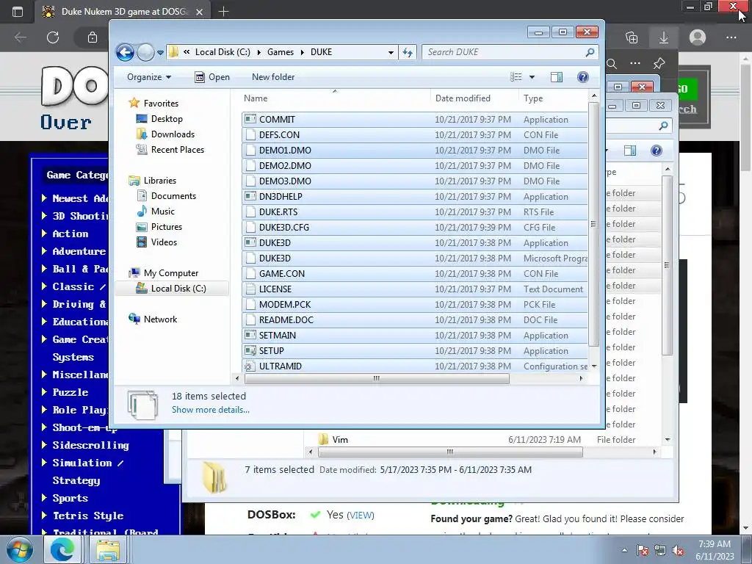752x564 pixels.
Task: Create a New folder
Action: (x=273, y=77)
